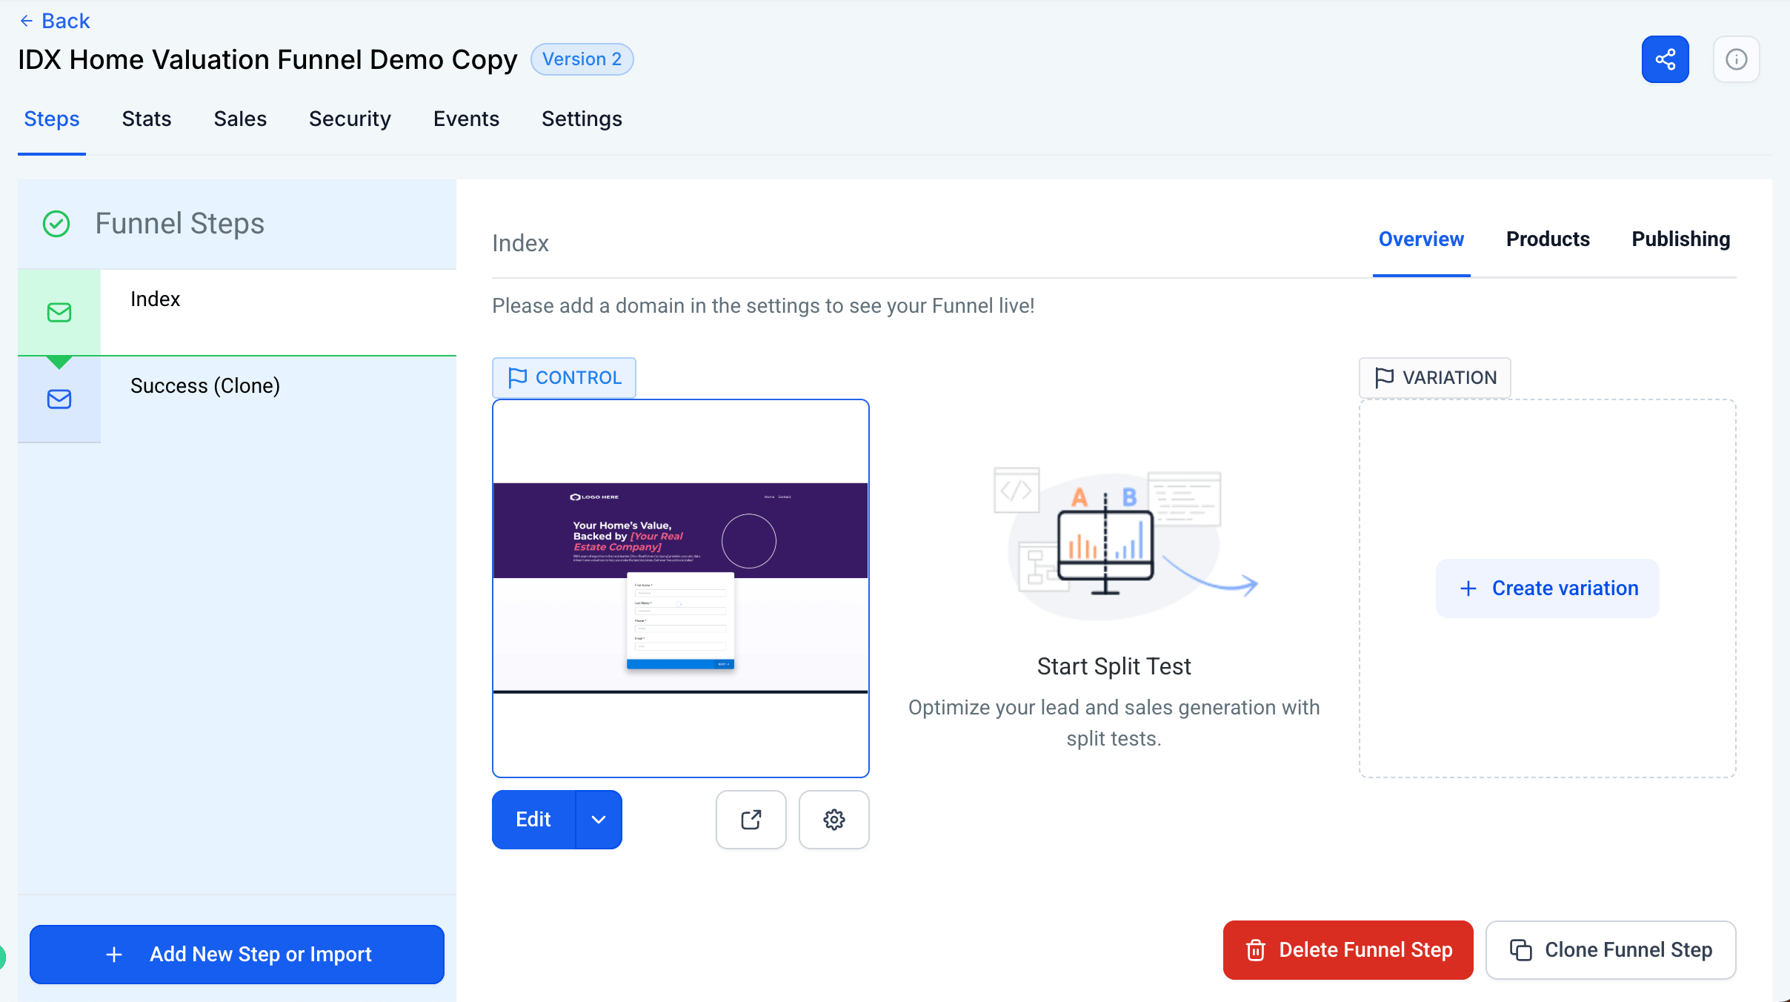Click the Success (Clone) step envelope icon
This screenshot has height=1002, width=1790.
[59, 399]
